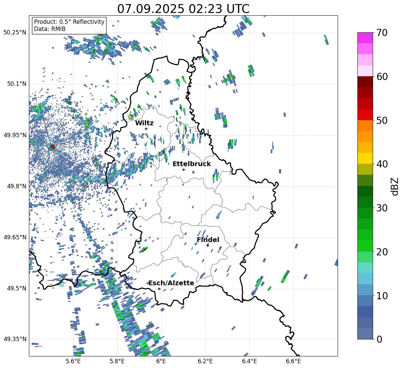Click the 70 tick on the colorbar
Screen dimensions: 403x368
click(382, 33)
